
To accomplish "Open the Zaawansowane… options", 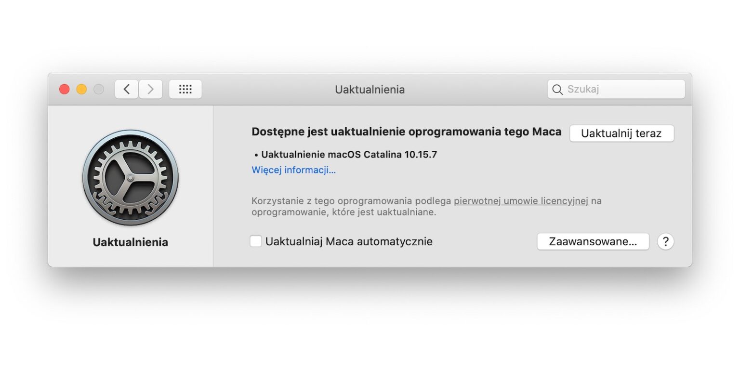I will pos(593,241).
